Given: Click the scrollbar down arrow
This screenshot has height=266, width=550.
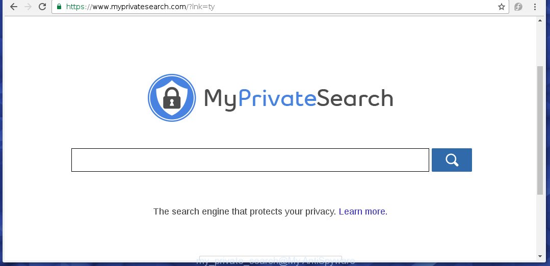Looking at the screenshot, I should pyautogui.click(x=540, y=256).
